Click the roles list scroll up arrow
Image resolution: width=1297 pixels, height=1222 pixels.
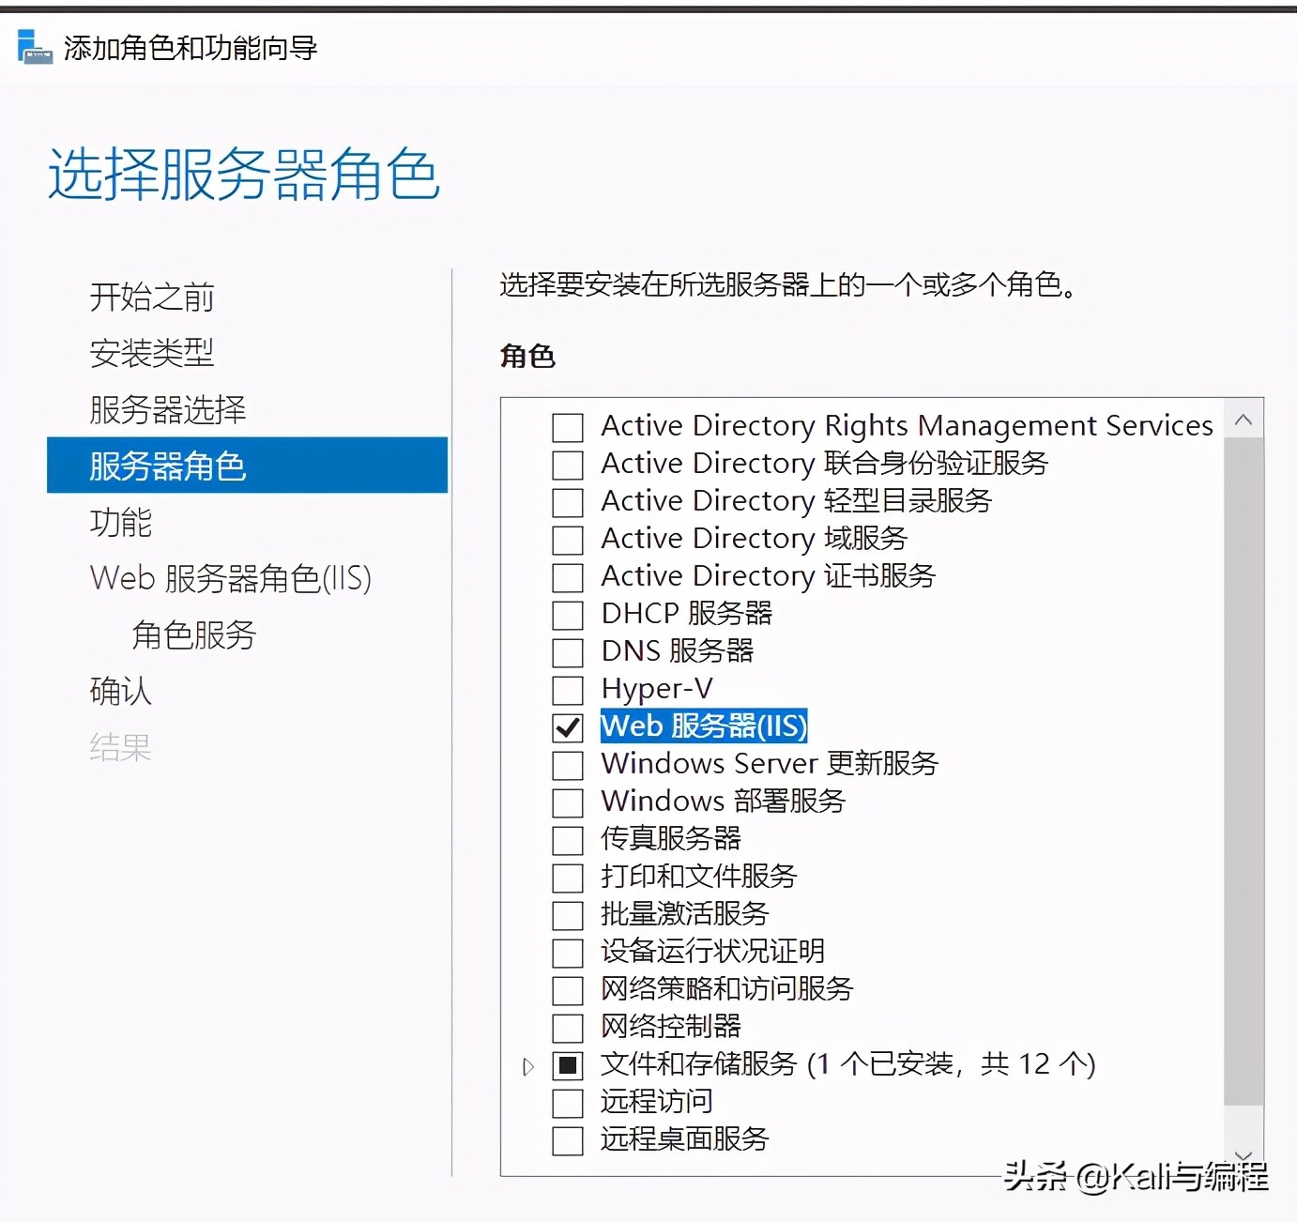click(x=1244, y=420)
